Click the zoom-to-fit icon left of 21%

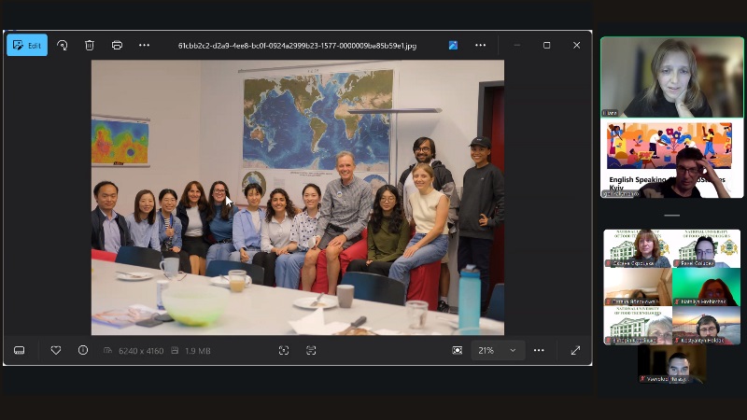point(457,351)
